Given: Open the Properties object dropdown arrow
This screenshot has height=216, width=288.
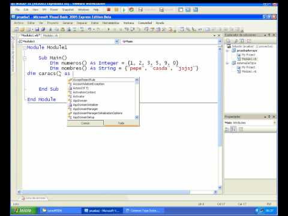Looking at the screenshot, I should coord(275,122).
